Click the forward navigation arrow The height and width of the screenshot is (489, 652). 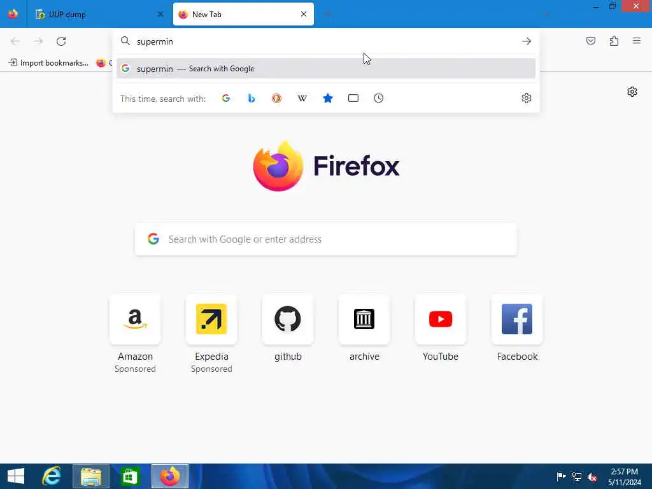(38, 41)
